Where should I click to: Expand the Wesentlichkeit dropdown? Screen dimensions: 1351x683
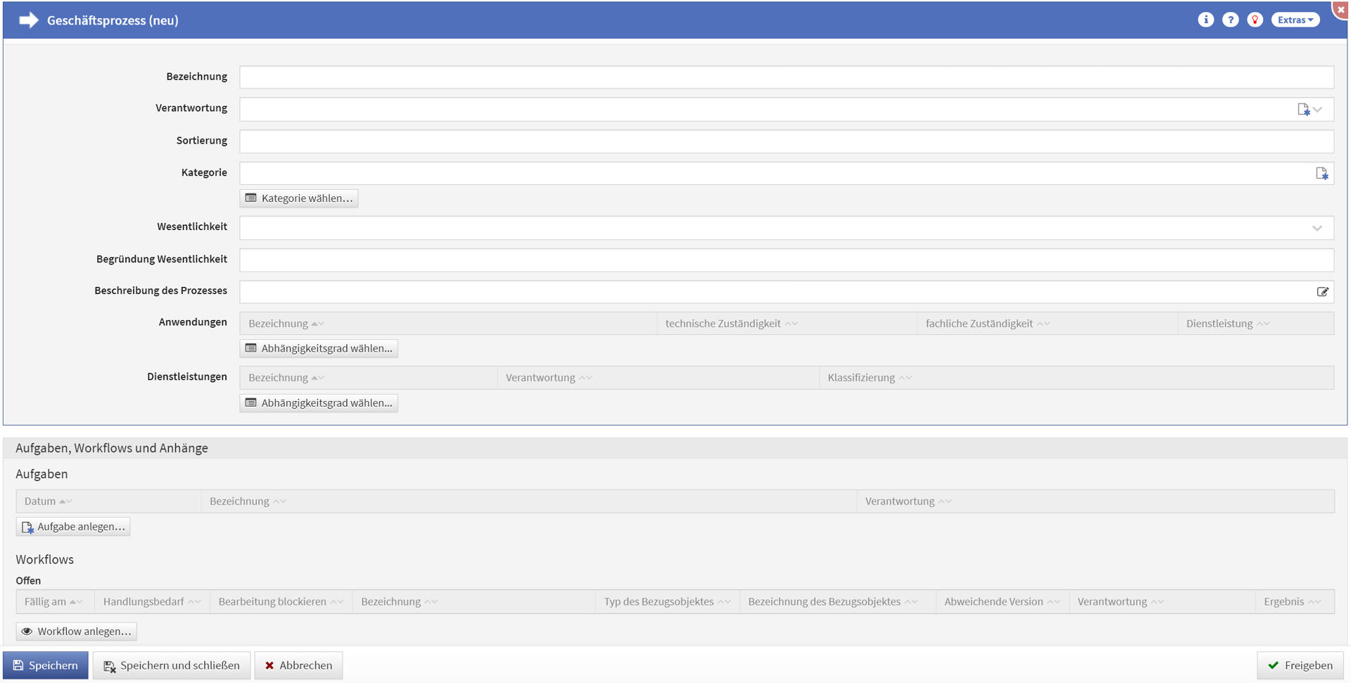coord(1317,228)
